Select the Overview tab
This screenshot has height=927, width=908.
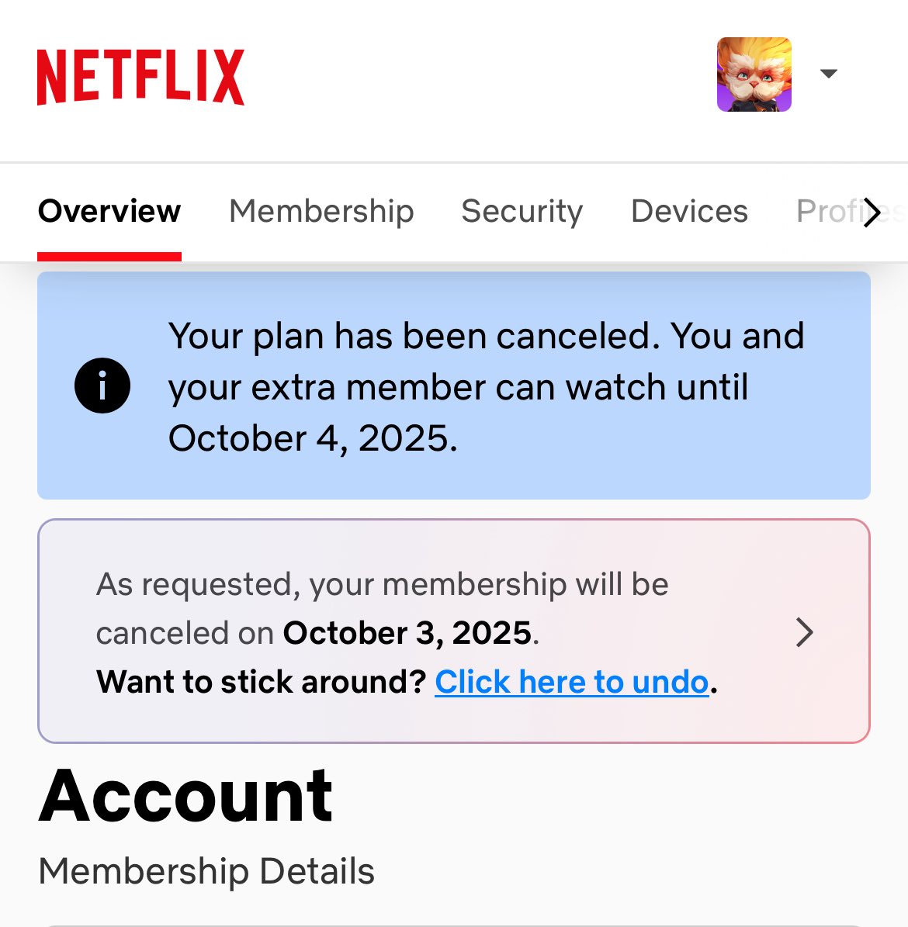pyautogui.click(x=109, y=211)
